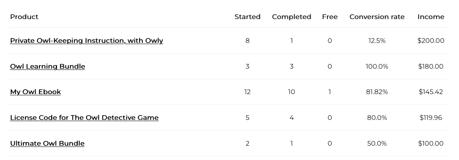Click the $200.00 income value
This screenshot has width=459, height=160.
[x=431, y=40]
